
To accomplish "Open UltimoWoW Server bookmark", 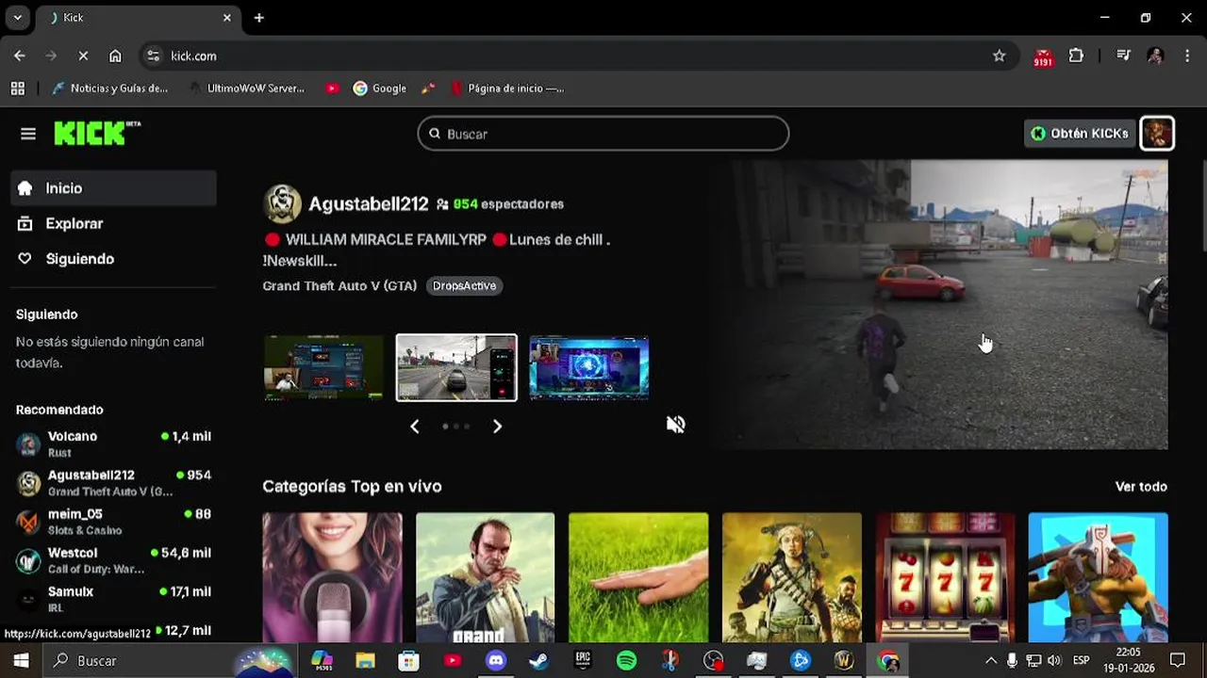I will tap(246, 88).
